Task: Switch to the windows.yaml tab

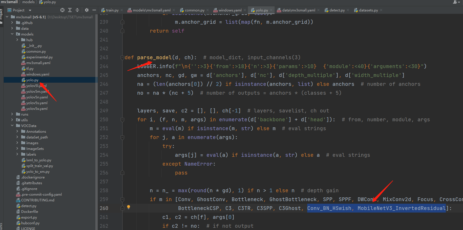Action: (230, 10)
